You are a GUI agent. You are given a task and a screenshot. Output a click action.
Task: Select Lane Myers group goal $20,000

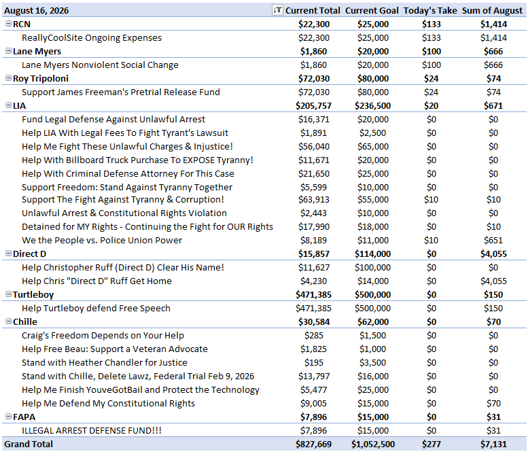(373, 52)
